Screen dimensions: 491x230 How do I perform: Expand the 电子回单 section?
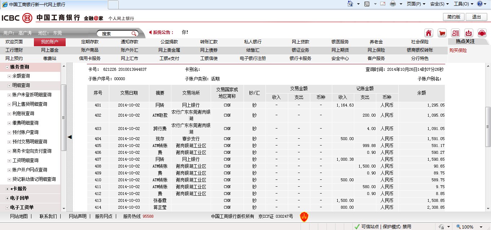(8, 198)
